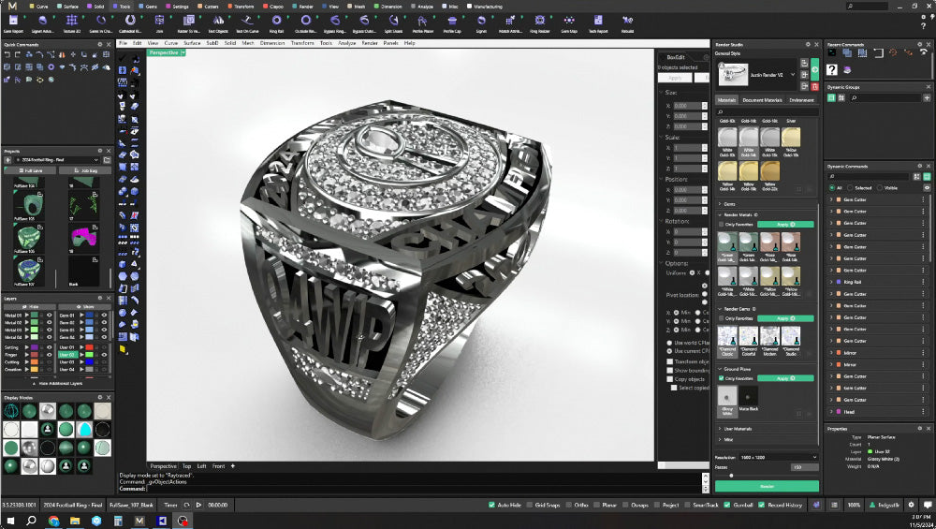Collapse the Render Metals section
The image size is (936, 529).
pyautogui.click(x=721, y=214)
